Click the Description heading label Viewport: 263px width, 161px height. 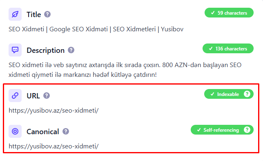point(45,50)
